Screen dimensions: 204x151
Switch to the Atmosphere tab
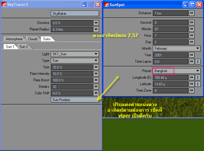tap(14, 39)
